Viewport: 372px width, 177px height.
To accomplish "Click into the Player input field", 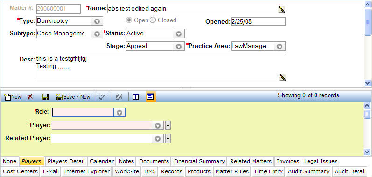I will click(x=102, y=125).
